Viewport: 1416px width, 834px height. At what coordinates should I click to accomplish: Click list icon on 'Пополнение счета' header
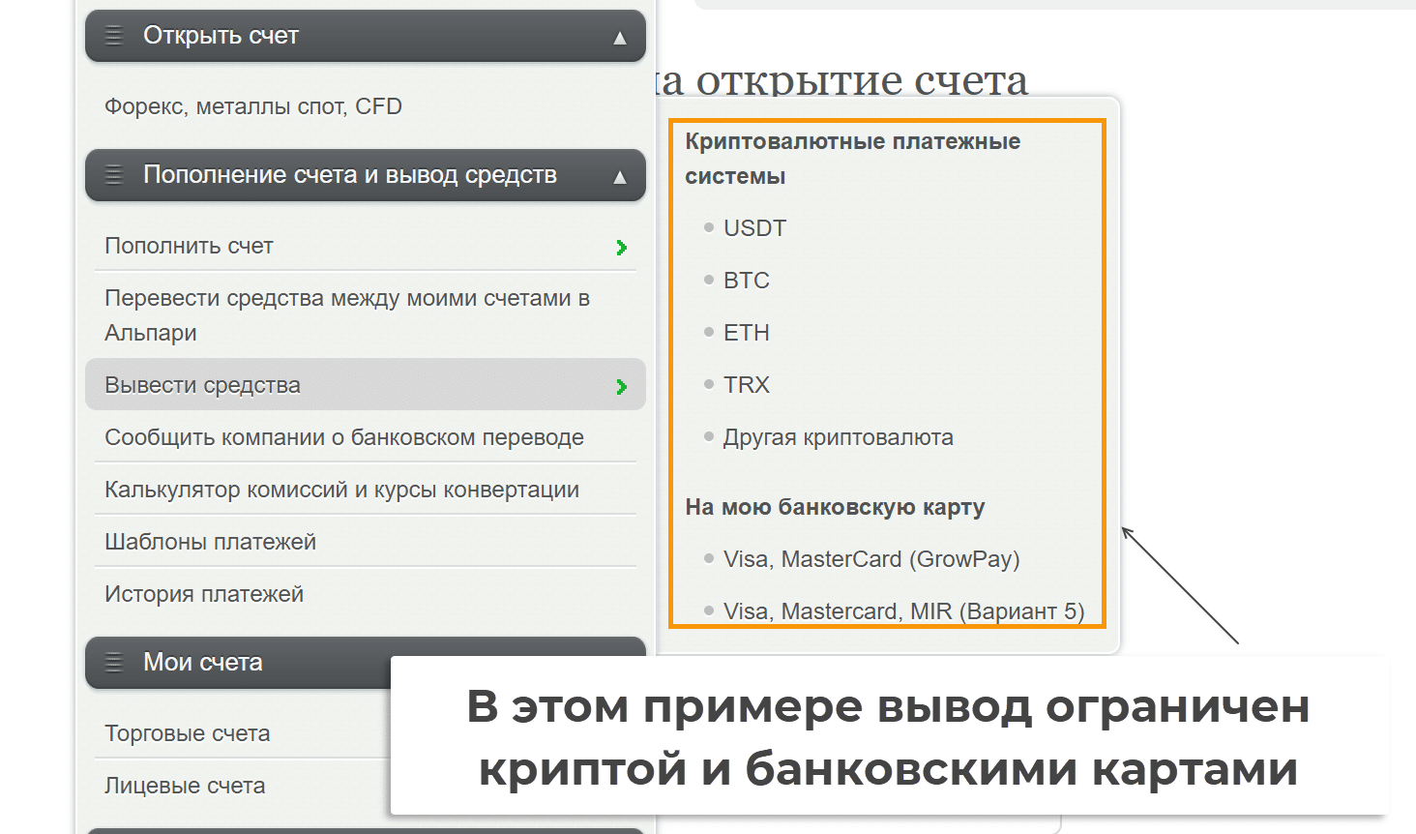pos(114,175)
